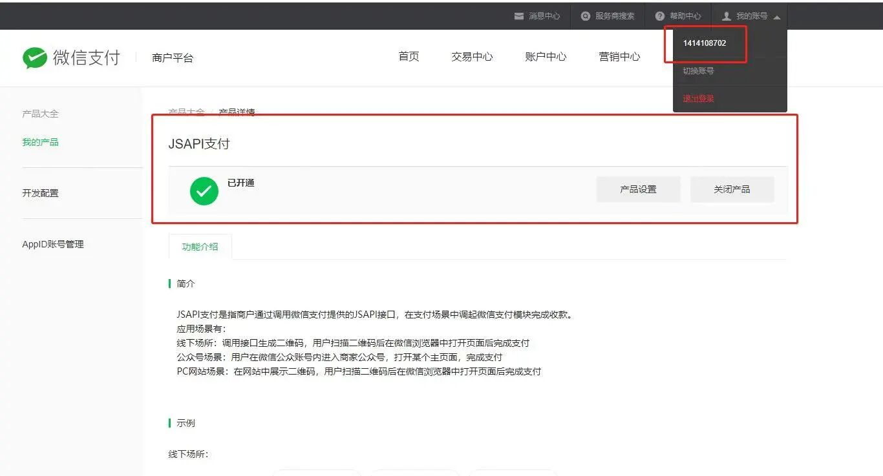Open the 营销中心 navigation item
Screen dimensions: 883x476
pos(620,57)
